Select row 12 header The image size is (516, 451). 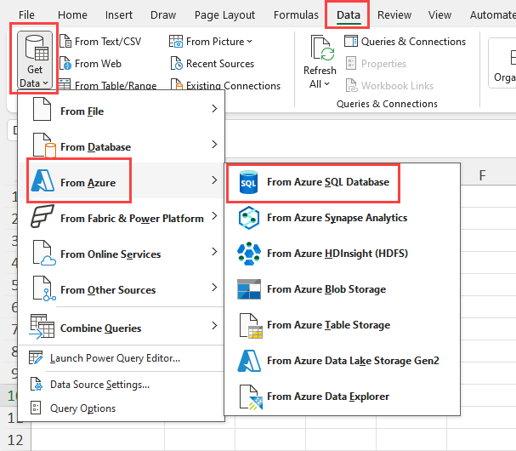coord(15,440)
